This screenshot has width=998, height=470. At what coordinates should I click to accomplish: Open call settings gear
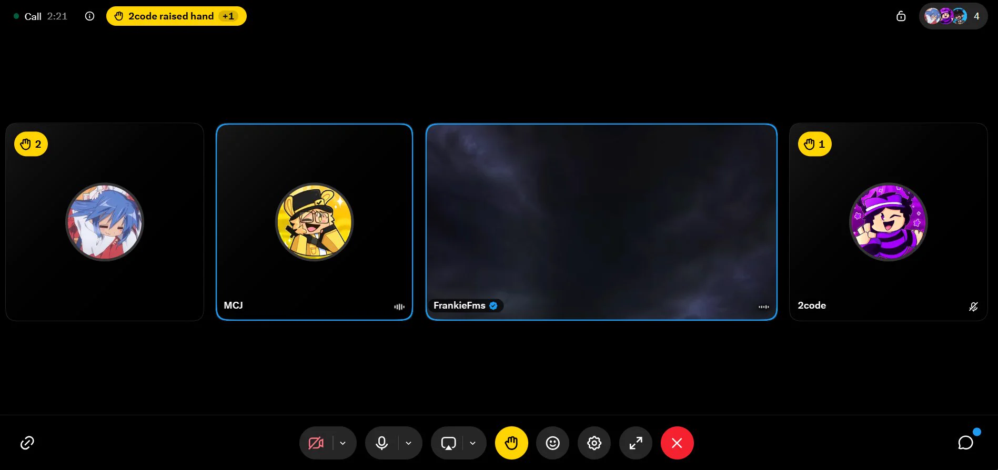point(594,443)
